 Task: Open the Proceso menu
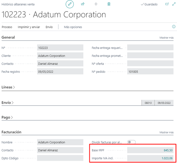click(7, 27)
